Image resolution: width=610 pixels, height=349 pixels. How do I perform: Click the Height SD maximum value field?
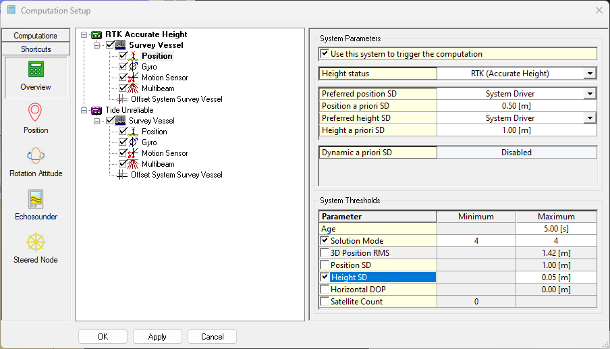556,277
